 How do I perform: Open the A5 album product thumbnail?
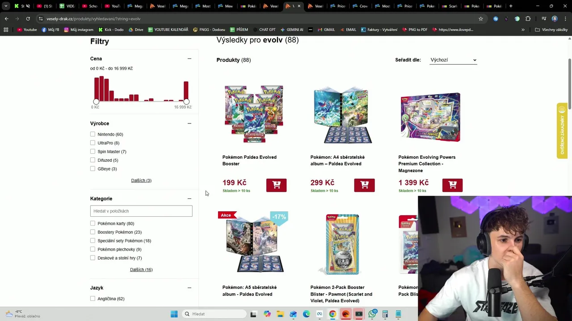pyautogui.click(x=254, y=244)
